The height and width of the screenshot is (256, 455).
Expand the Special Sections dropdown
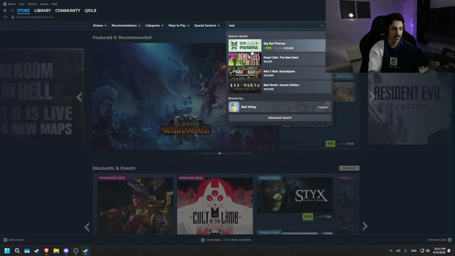point(207,26)
